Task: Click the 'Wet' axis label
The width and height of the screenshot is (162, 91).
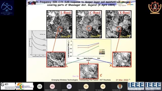Action: tap(98, 58)
